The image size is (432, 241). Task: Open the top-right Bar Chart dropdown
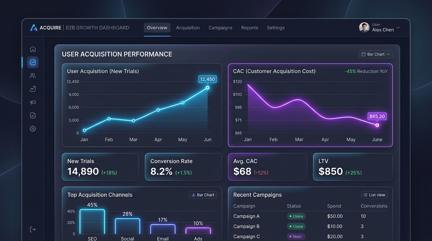[375, 54]
